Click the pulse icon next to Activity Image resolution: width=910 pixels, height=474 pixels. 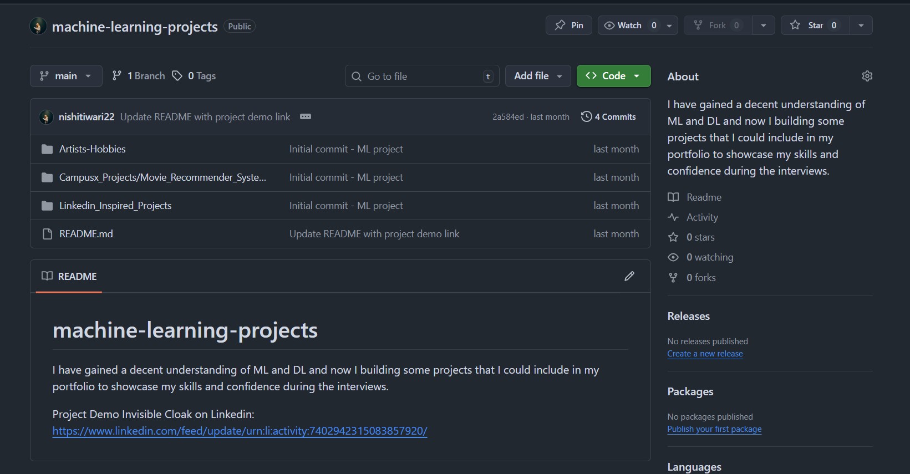tap(673, 217)
